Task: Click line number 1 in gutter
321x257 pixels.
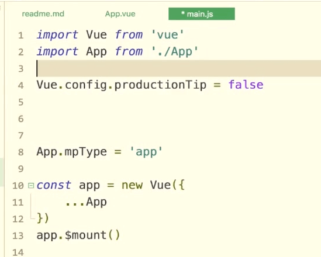Action: point(20,36)
